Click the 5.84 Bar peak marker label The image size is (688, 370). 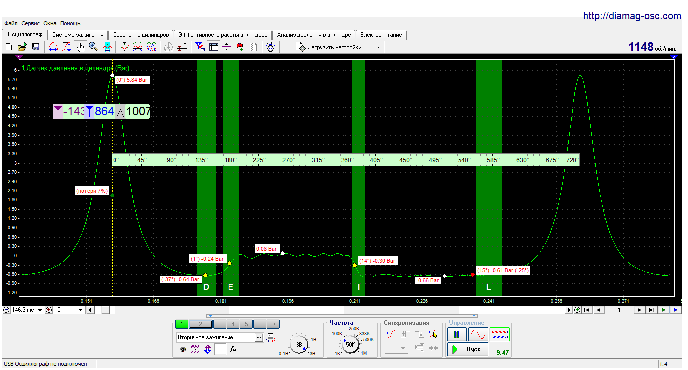coord(131,80)
